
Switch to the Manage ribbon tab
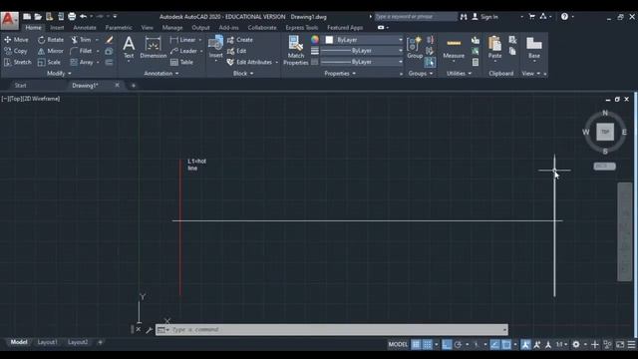[x=172, y=28]
